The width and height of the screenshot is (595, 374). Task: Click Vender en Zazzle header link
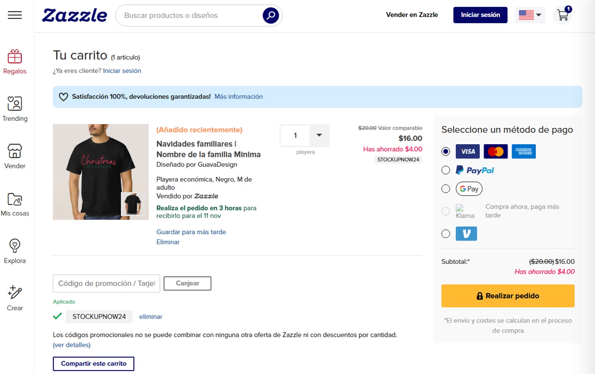pyautogui.click(x=412, y=15)
